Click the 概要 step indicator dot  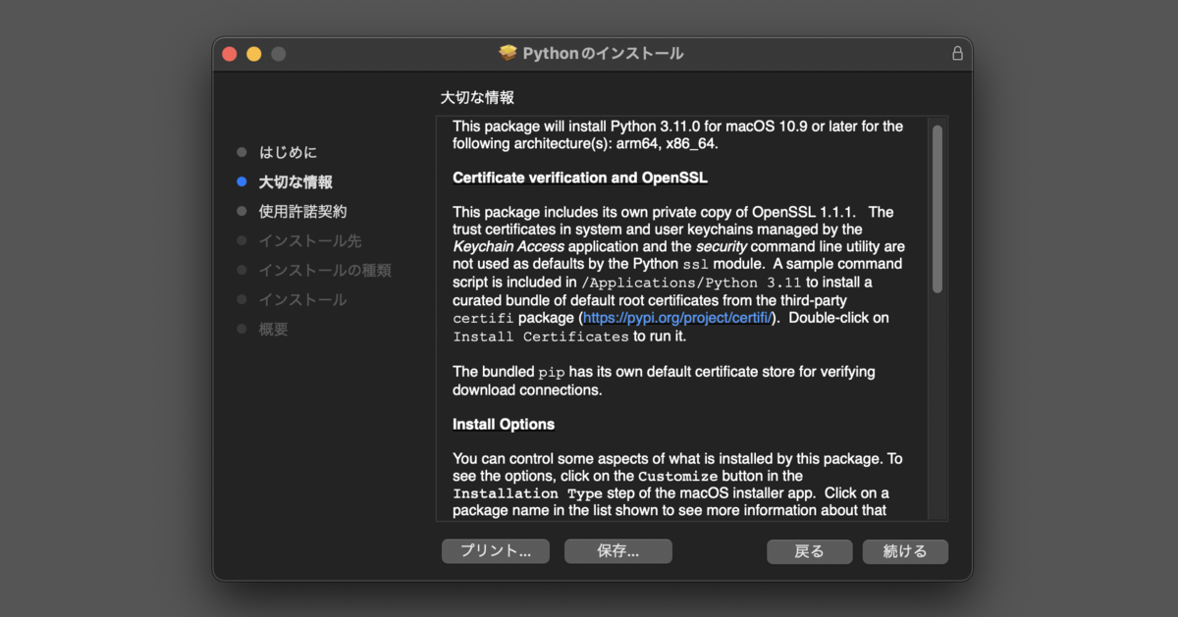[241, 329]
